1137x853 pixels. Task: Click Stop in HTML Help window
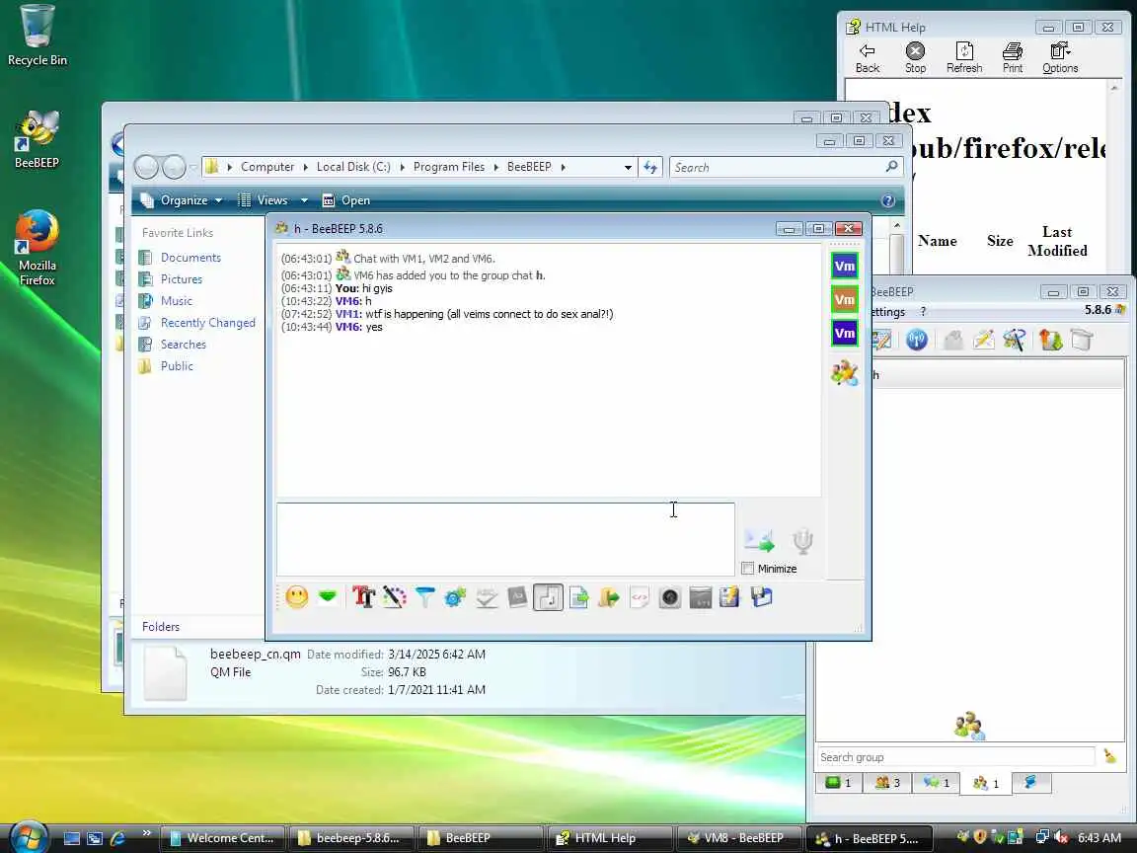click(x=915, y=58)
